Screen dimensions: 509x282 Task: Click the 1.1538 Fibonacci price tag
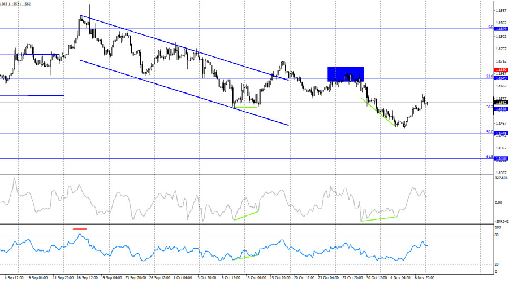(501, 109)
